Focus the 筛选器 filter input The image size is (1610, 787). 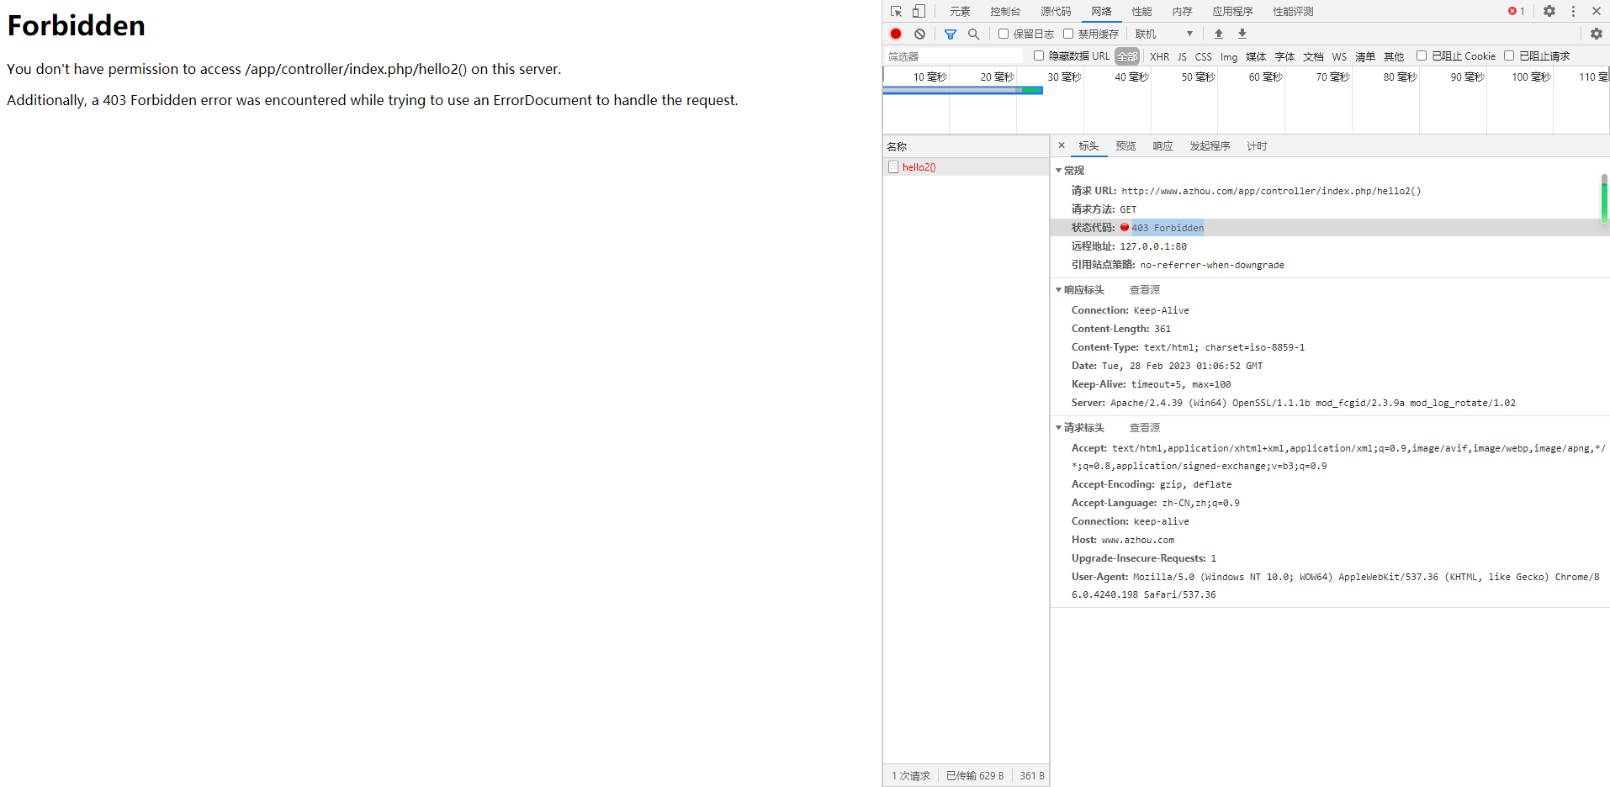(x=954, y=56)
